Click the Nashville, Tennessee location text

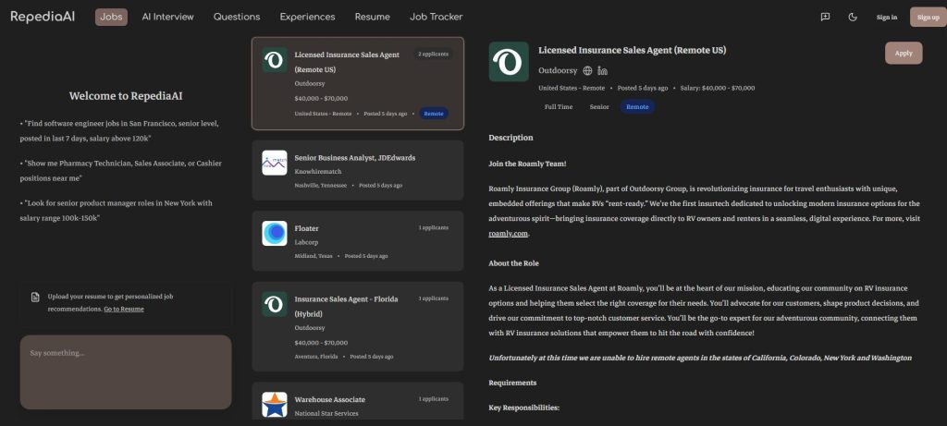pos(321,186)
